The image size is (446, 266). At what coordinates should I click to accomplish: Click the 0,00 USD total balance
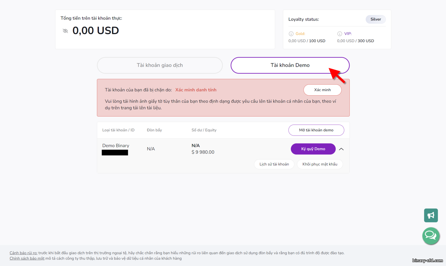click(96, 31)
